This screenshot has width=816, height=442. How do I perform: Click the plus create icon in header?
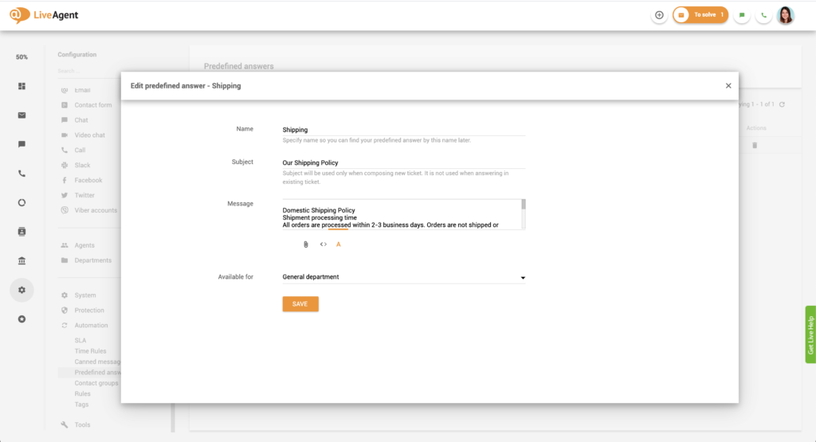tap(659, 15)
